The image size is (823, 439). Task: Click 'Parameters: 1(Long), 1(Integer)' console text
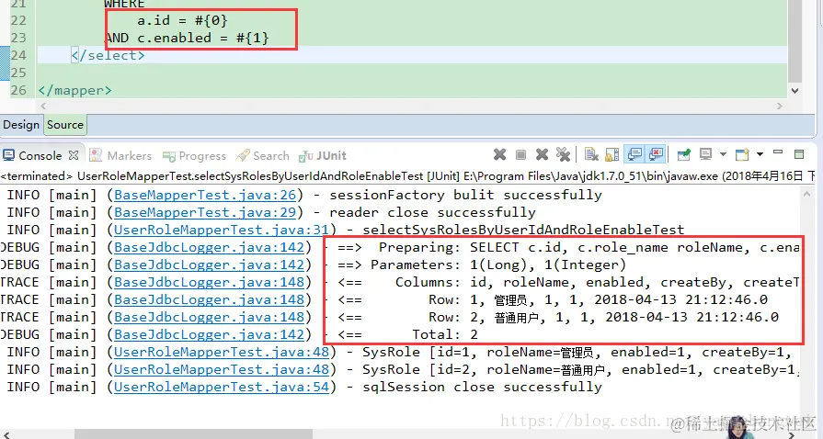pos(498,265)
